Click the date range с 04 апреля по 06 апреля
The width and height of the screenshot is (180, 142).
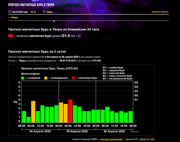click(x=59, y=57)
